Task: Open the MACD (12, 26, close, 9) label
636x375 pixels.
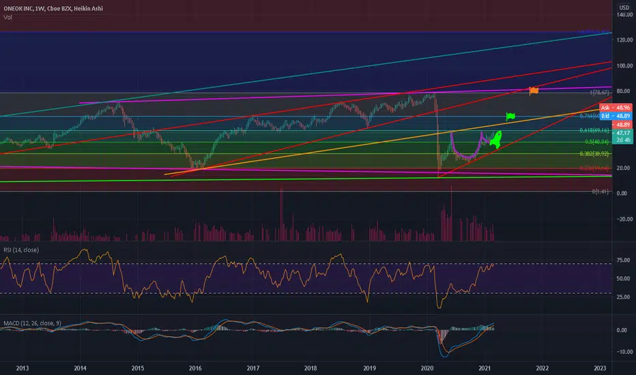Action: pos(33,323)
